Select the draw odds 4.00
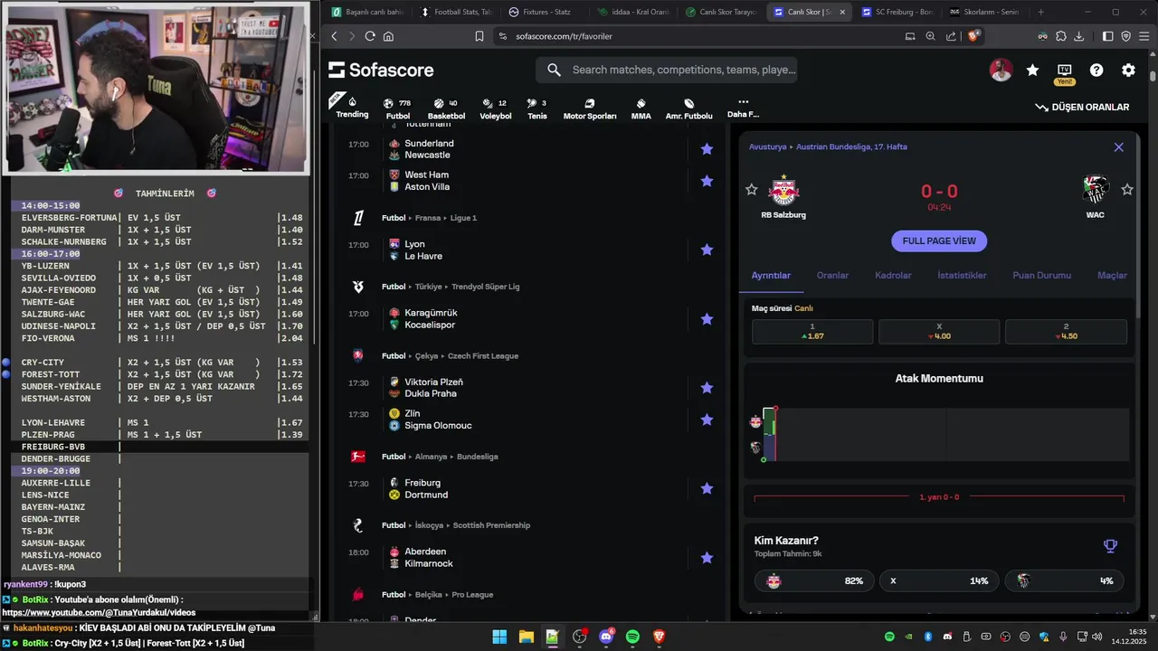The width and height of the screenshot is (1158, 651). click(939, 331)
